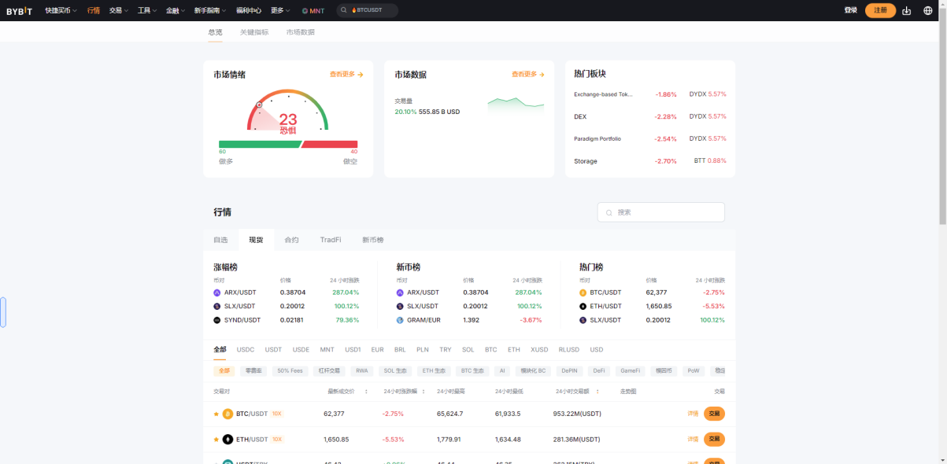Click the BTC coin icon in the pairs table
The width and height of the screenshot is (947, 464).
click(x=228, y=414)
